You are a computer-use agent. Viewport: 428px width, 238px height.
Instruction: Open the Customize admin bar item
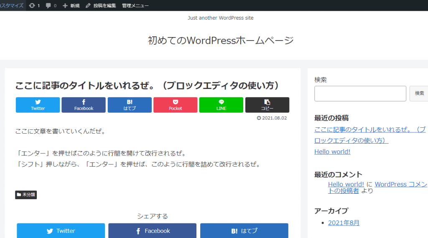pos(12,5)
